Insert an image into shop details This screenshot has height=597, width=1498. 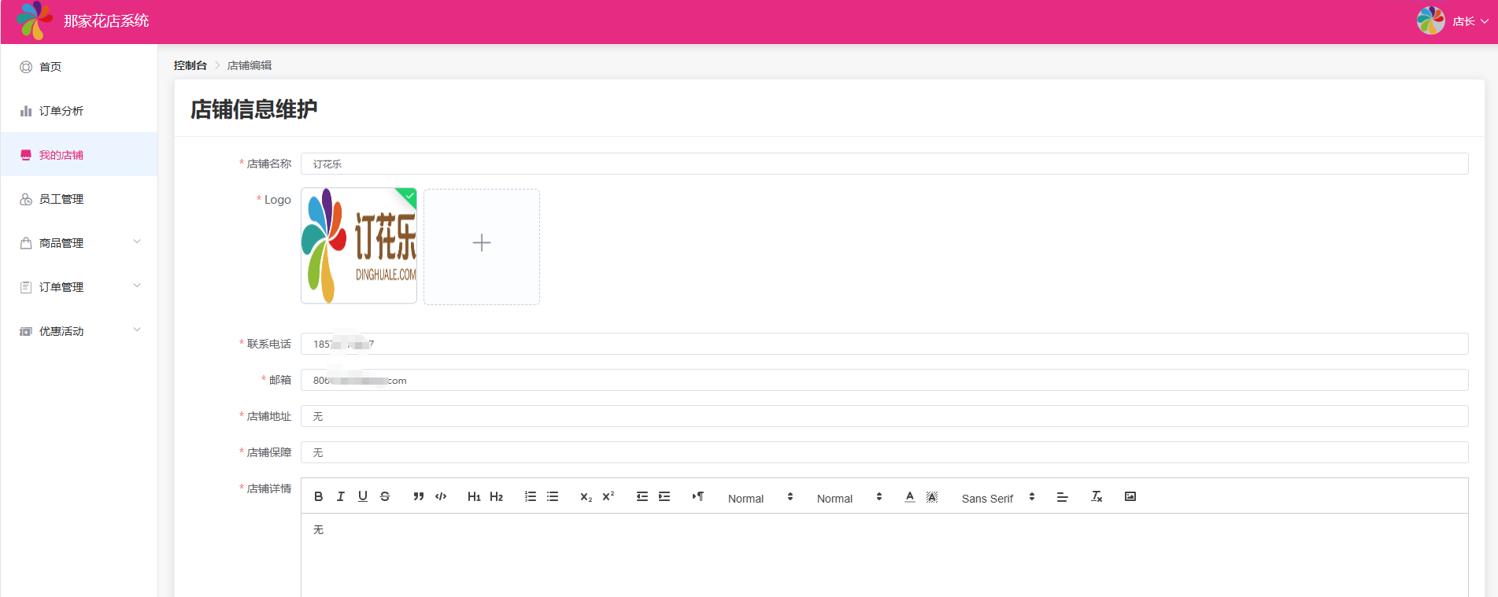(x=1130, y=496)
